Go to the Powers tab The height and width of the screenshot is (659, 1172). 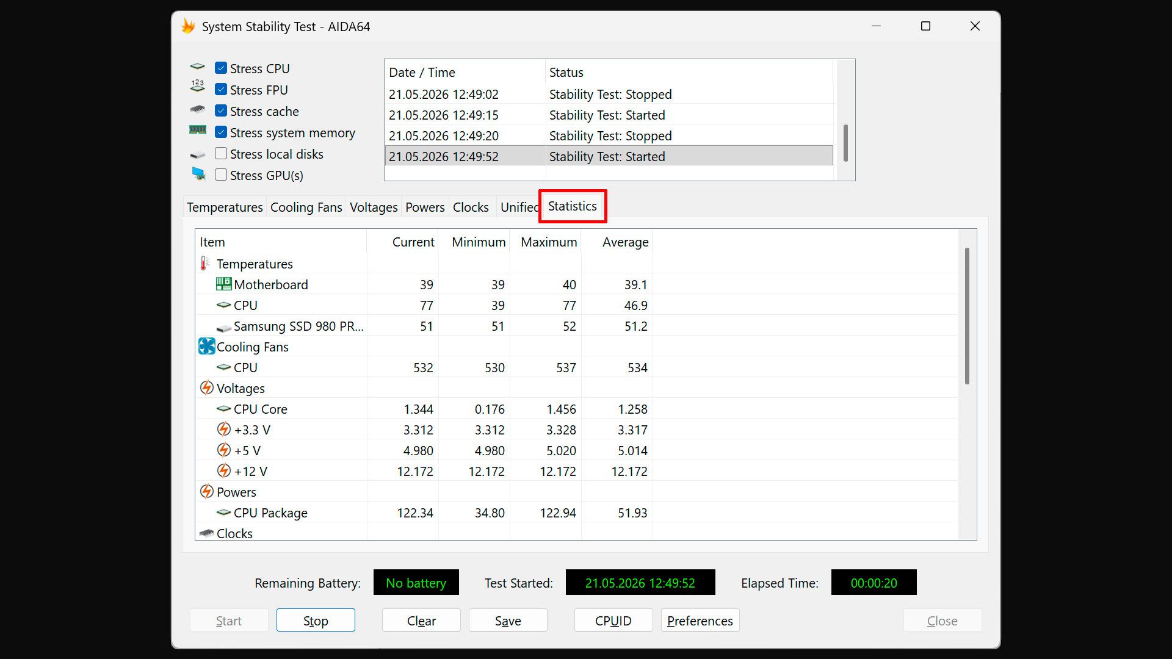click(425, 207)
